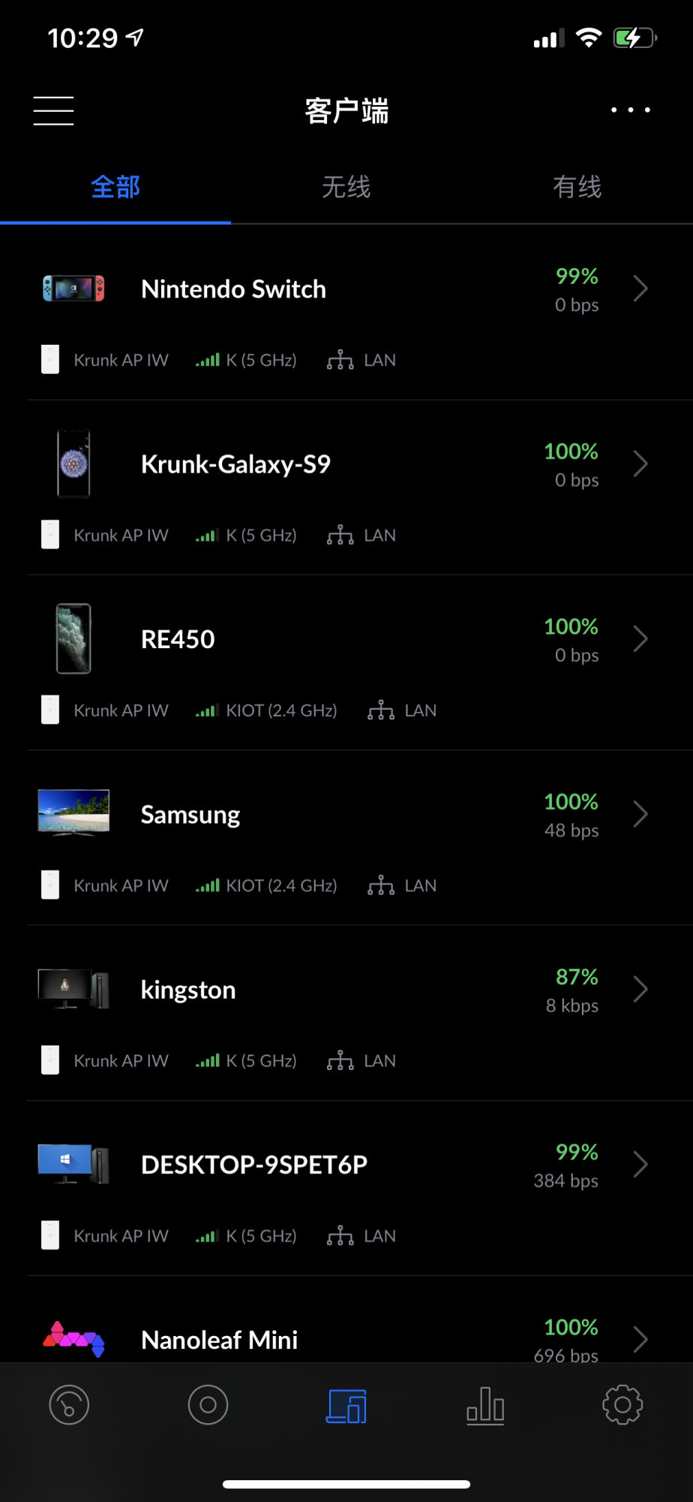The width and height of the screenshot is (693, 1502).
Task: Tap the Nintendo Switch device image
Action: click(x=73, y=288)
